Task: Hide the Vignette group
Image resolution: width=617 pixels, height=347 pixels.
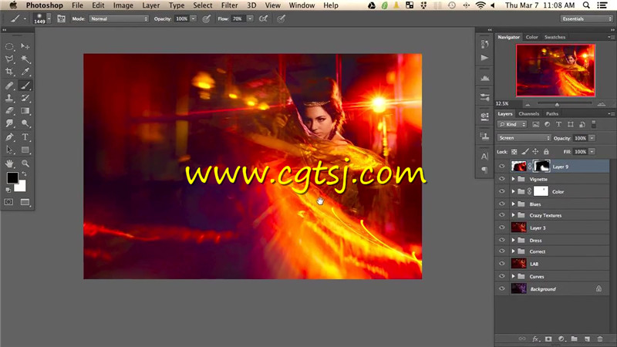Action: coord(502,179)
